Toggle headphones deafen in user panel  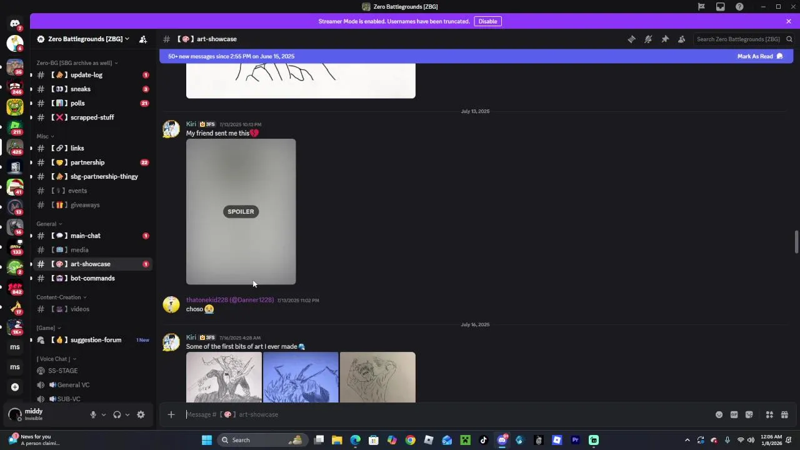point(117,414)
